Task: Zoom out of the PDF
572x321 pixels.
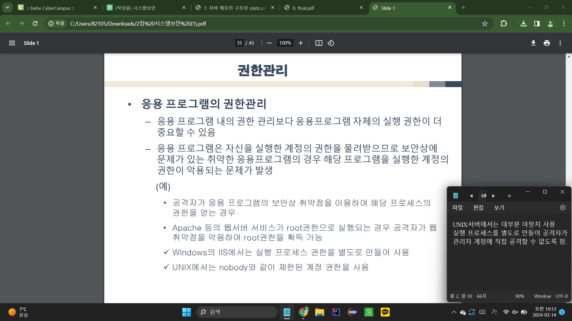Action: click(x=269, y=43)
